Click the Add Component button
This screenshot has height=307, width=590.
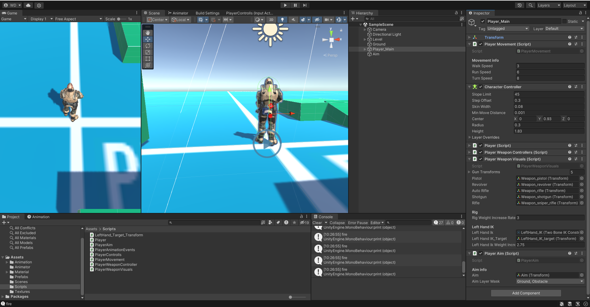[526, 293]
